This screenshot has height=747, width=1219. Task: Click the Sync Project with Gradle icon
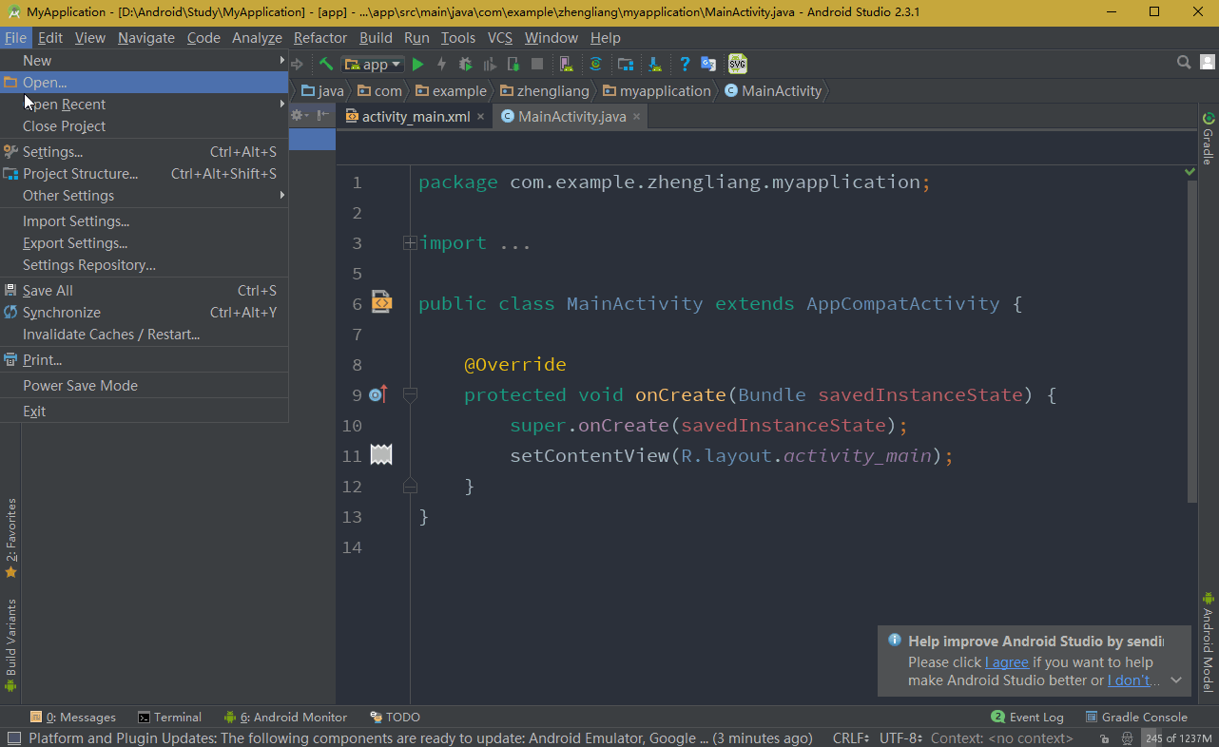tap(596, 65)
